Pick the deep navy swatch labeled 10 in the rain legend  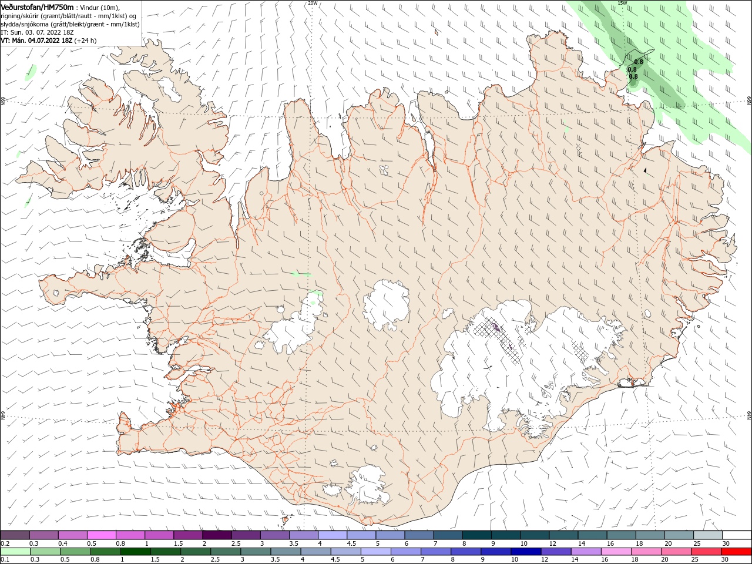pyautogui.click(x=525, y=552)
